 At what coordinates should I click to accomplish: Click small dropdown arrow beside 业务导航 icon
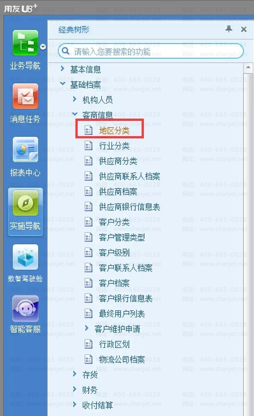[43, 47]
